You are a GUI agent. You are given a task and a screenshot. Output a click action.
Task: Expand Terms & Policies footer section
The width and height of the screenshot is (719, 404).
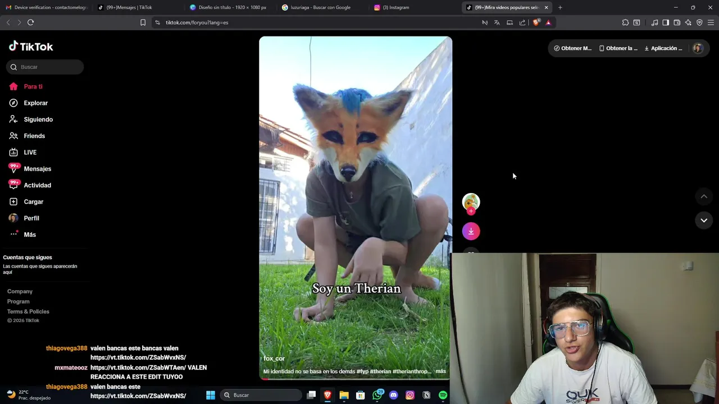pos(28,311)
